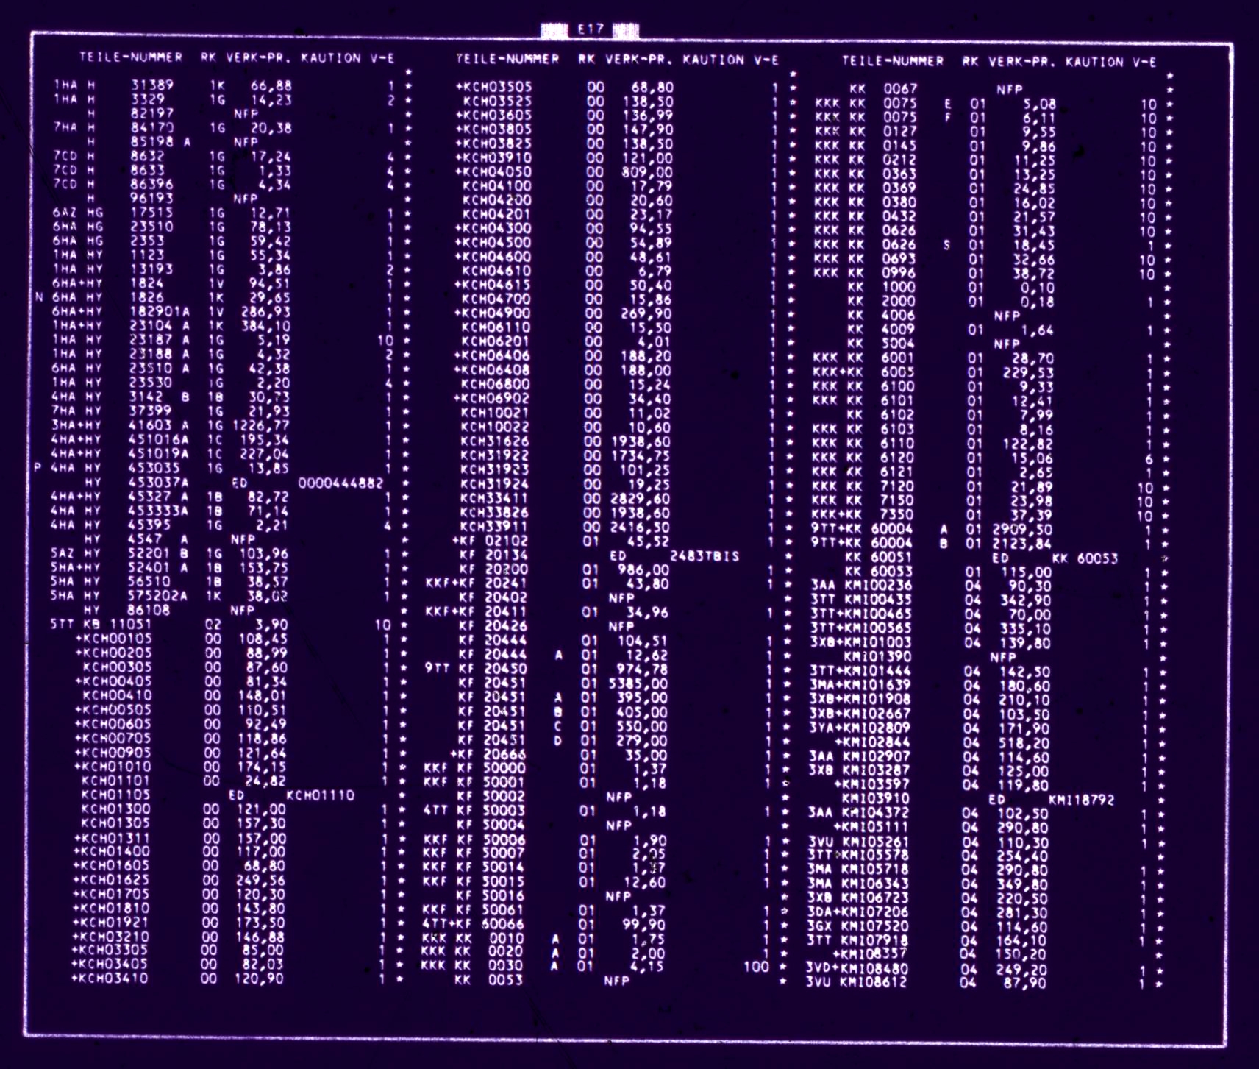The width and height of the screenshot is (1259, 1069).
Task: Click part number 453333A
Action: click(x=158, y=511)
